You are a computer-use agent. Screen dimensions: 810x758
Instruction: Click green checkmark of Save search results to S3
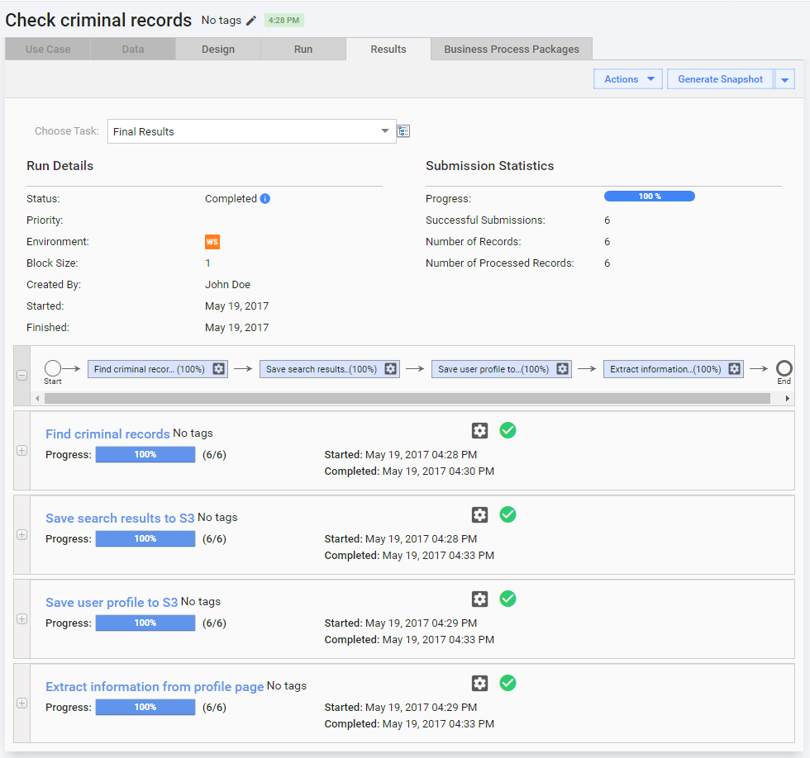[x=507, y=514]
